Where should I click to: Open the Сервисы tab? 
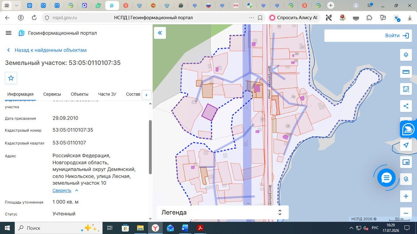click(x=52, y=94)
